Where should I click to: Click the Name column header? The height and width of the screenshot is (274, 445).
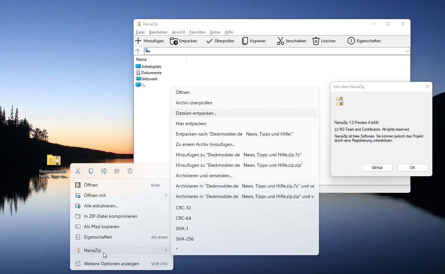pyautogui.click(x=160, y=59)
